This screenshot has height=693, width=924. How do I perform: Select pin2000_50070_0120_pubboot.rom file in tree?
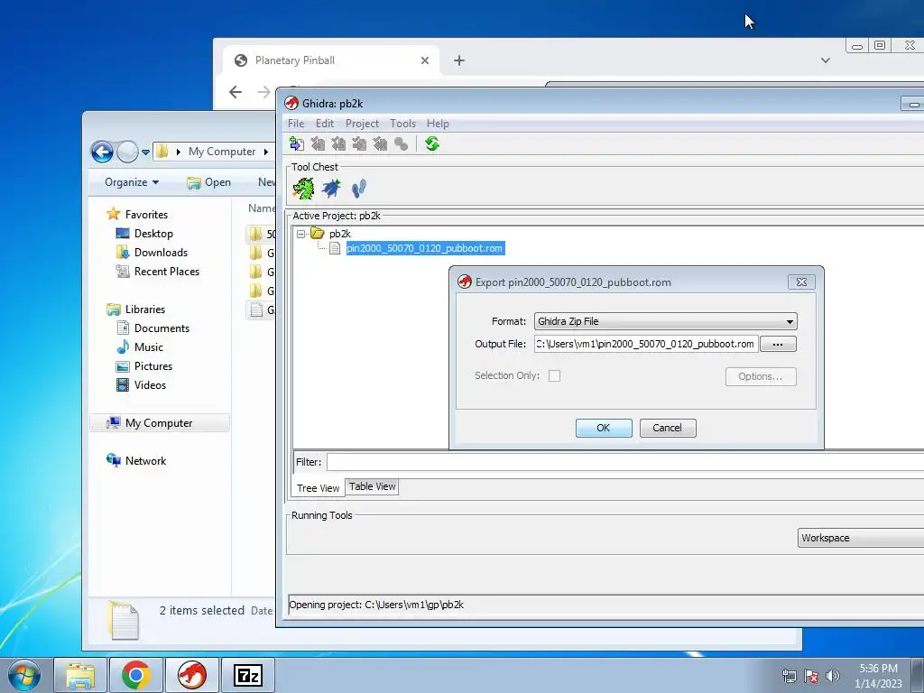pos(425,248)
